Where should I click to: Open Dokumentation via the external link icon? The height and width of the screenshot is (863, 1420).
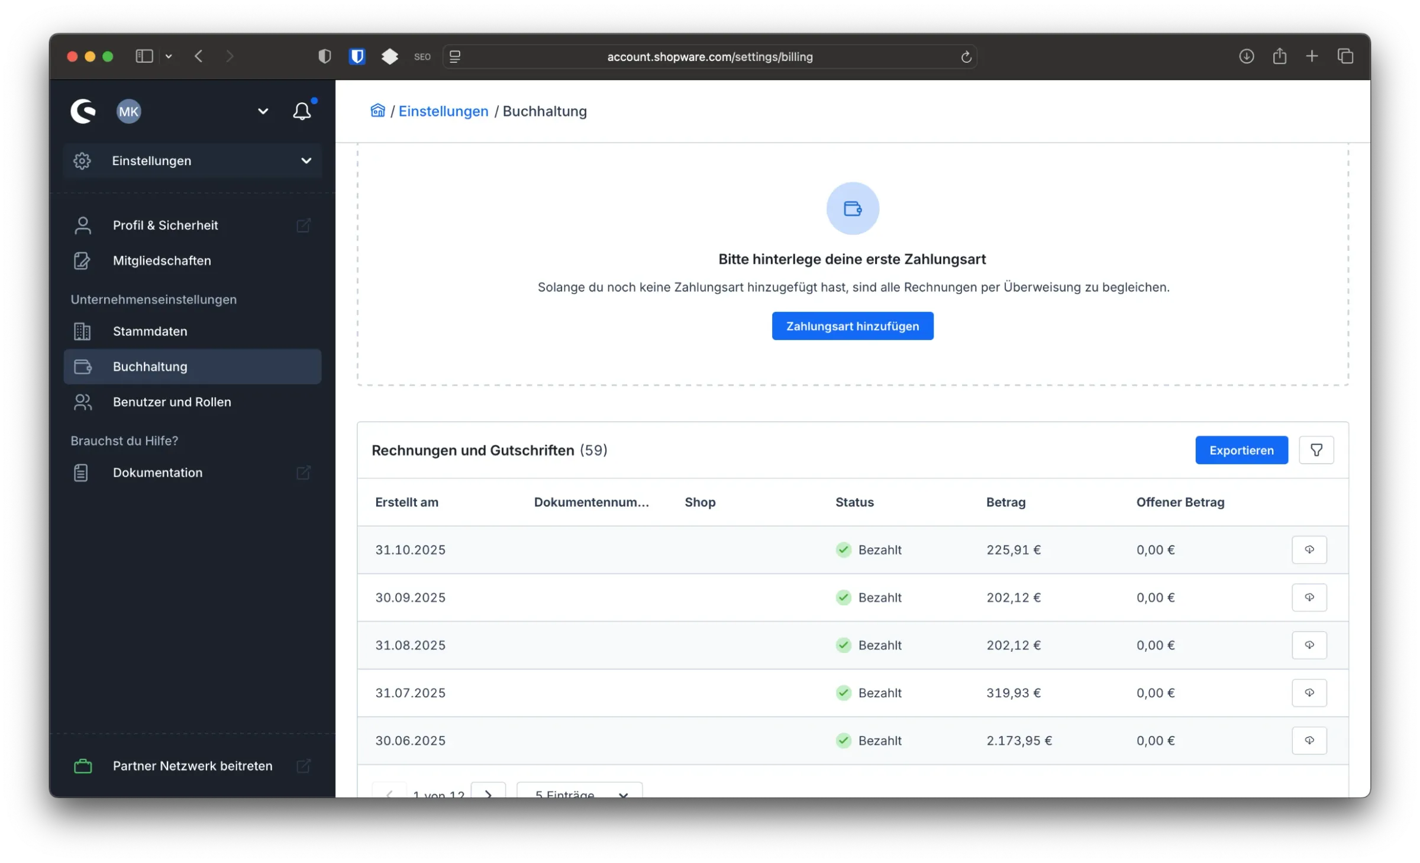304,472
